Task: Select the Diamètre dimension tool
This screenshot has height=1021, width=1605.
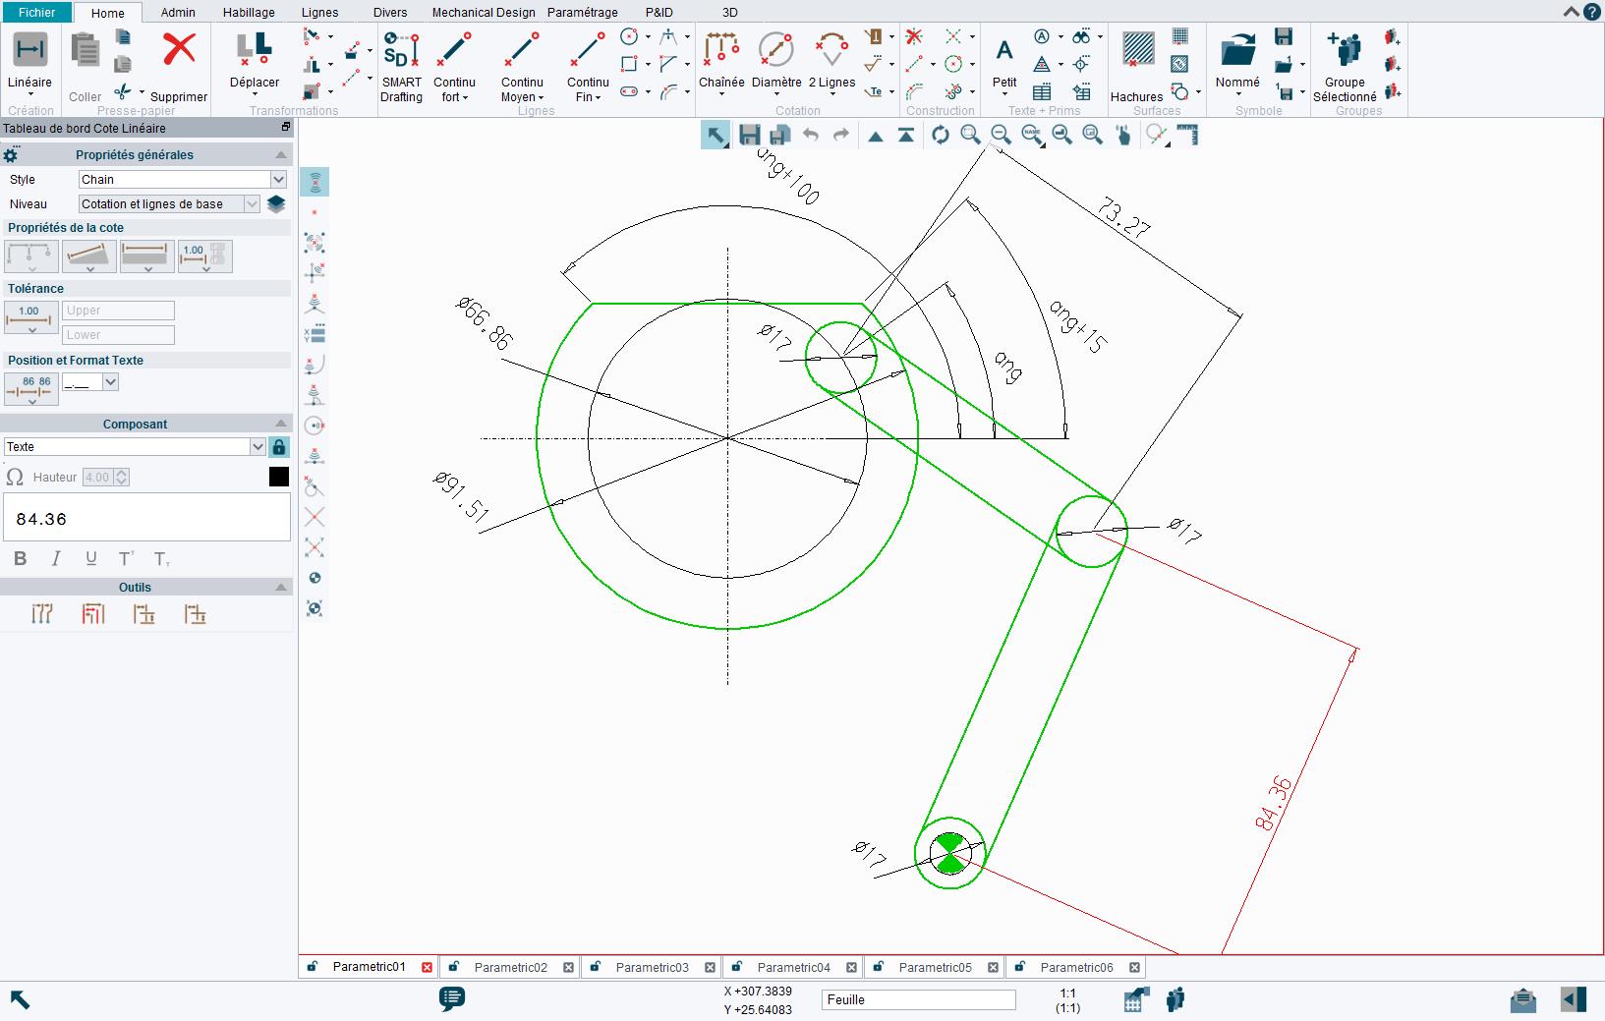Action: (776, 51)
